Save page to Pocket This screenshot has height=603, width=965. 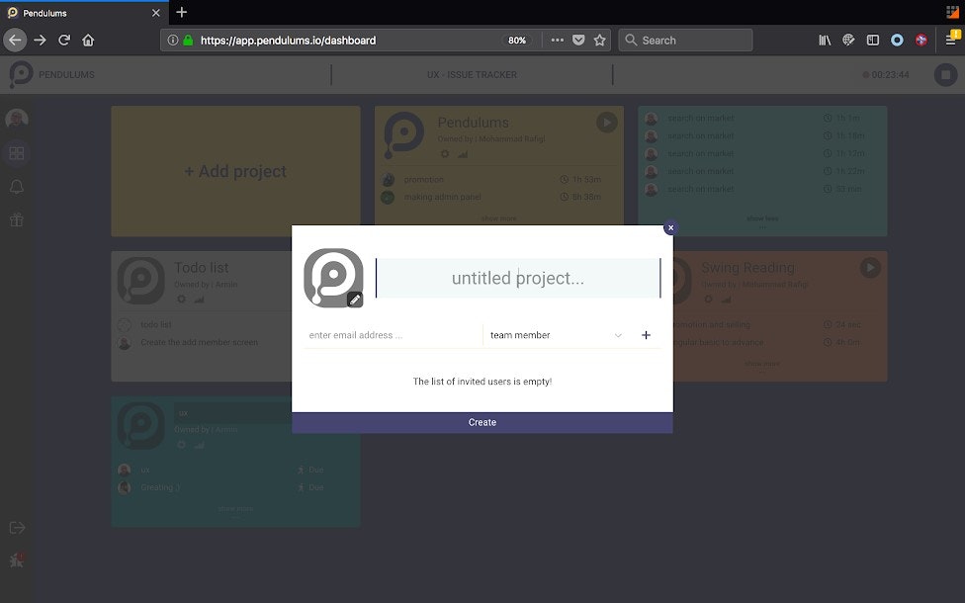[578, 40]
